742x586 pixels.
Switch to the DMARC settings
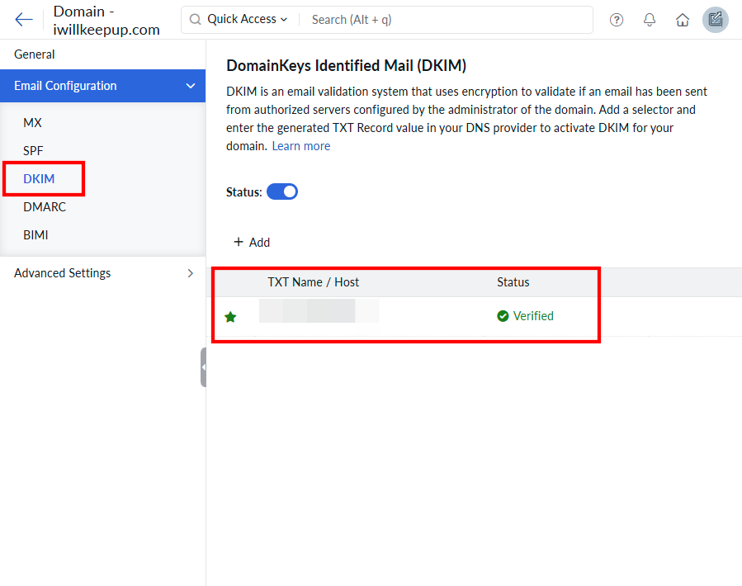pos(45,207)
